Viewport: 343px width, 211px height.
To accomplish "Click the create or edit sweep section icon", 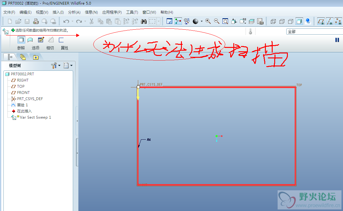I will (x=41, y=40).
